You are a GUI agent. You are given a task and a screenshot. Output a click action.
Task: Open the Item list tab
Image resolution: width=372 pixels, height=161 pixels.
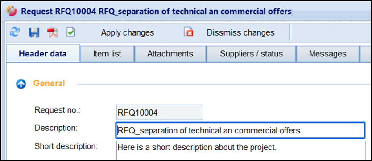[x=107, y=54]
